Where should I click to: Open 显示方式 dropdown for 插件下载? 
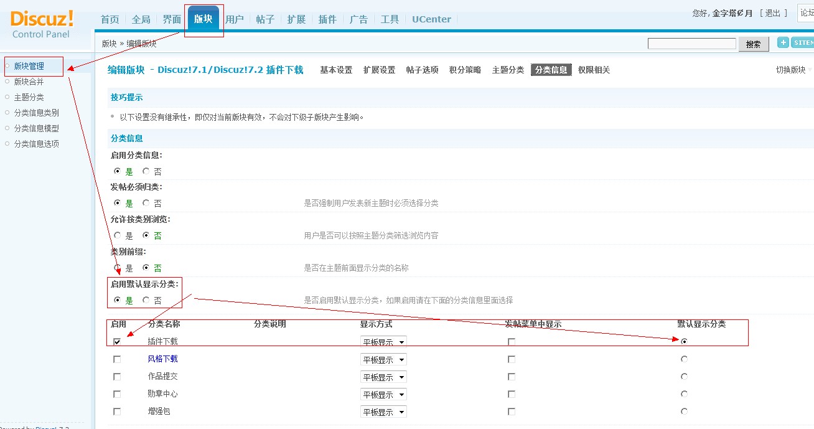[x=383, y=342]
